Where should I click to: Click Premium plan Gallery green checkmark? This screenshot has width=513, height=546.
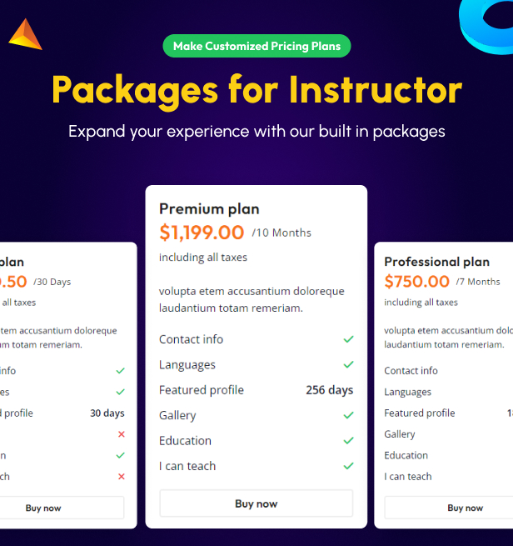coord(348,415)
